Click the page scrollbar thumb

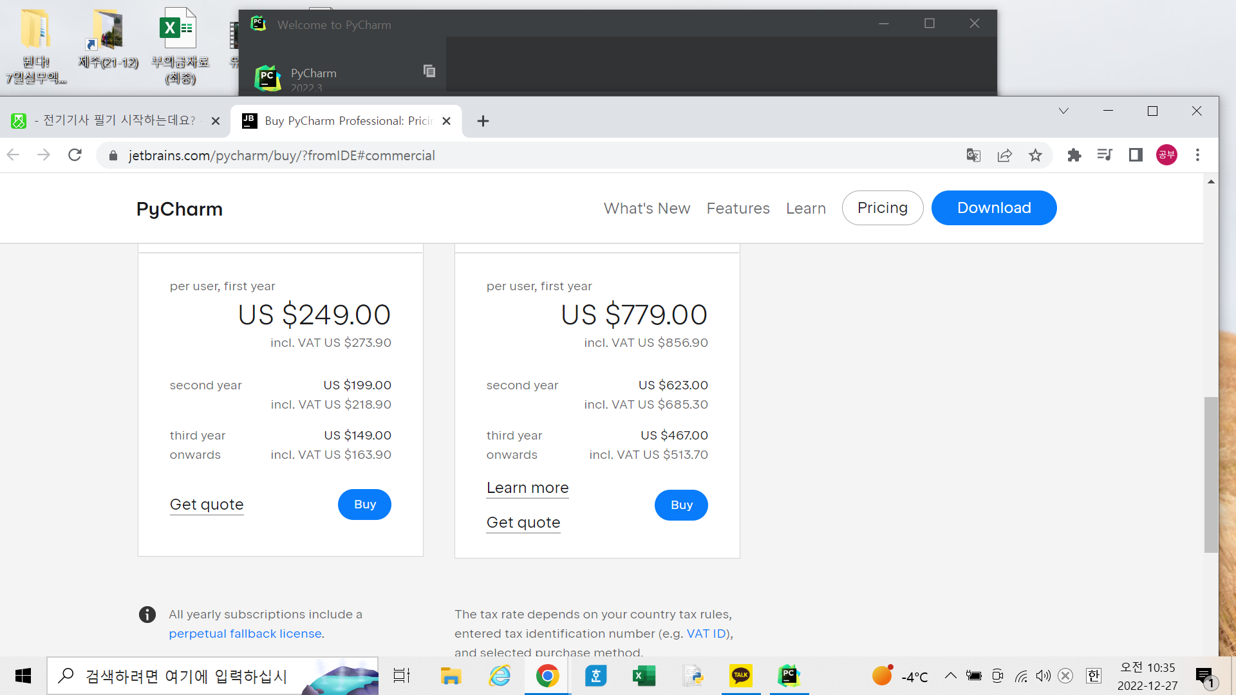coord(1211,475)
